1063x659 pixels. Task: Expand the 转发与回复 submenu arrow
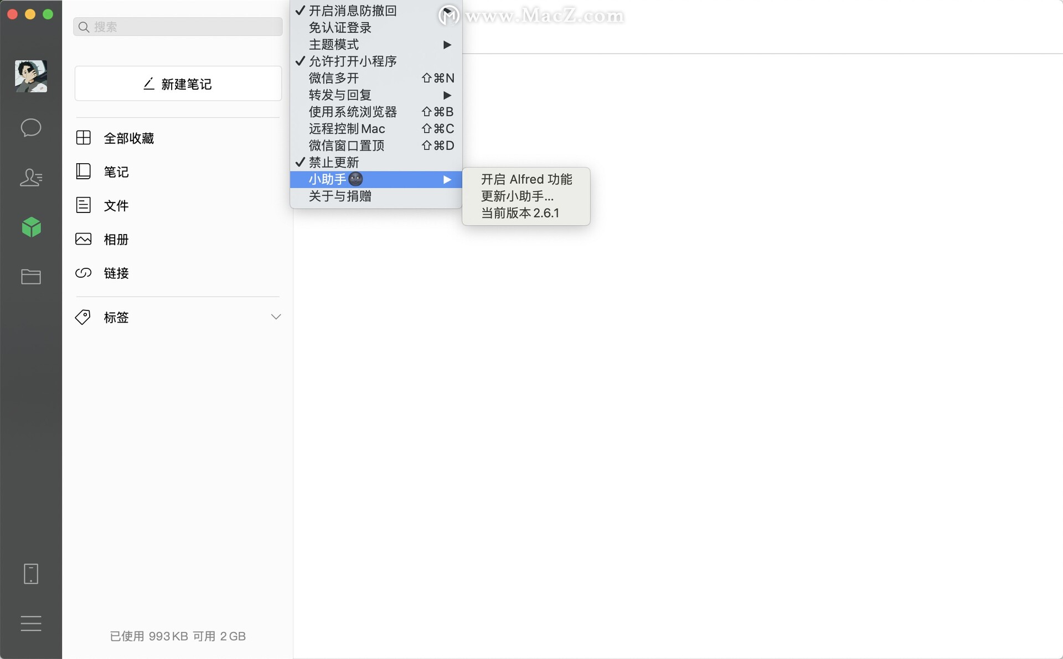tap(447, 95)
